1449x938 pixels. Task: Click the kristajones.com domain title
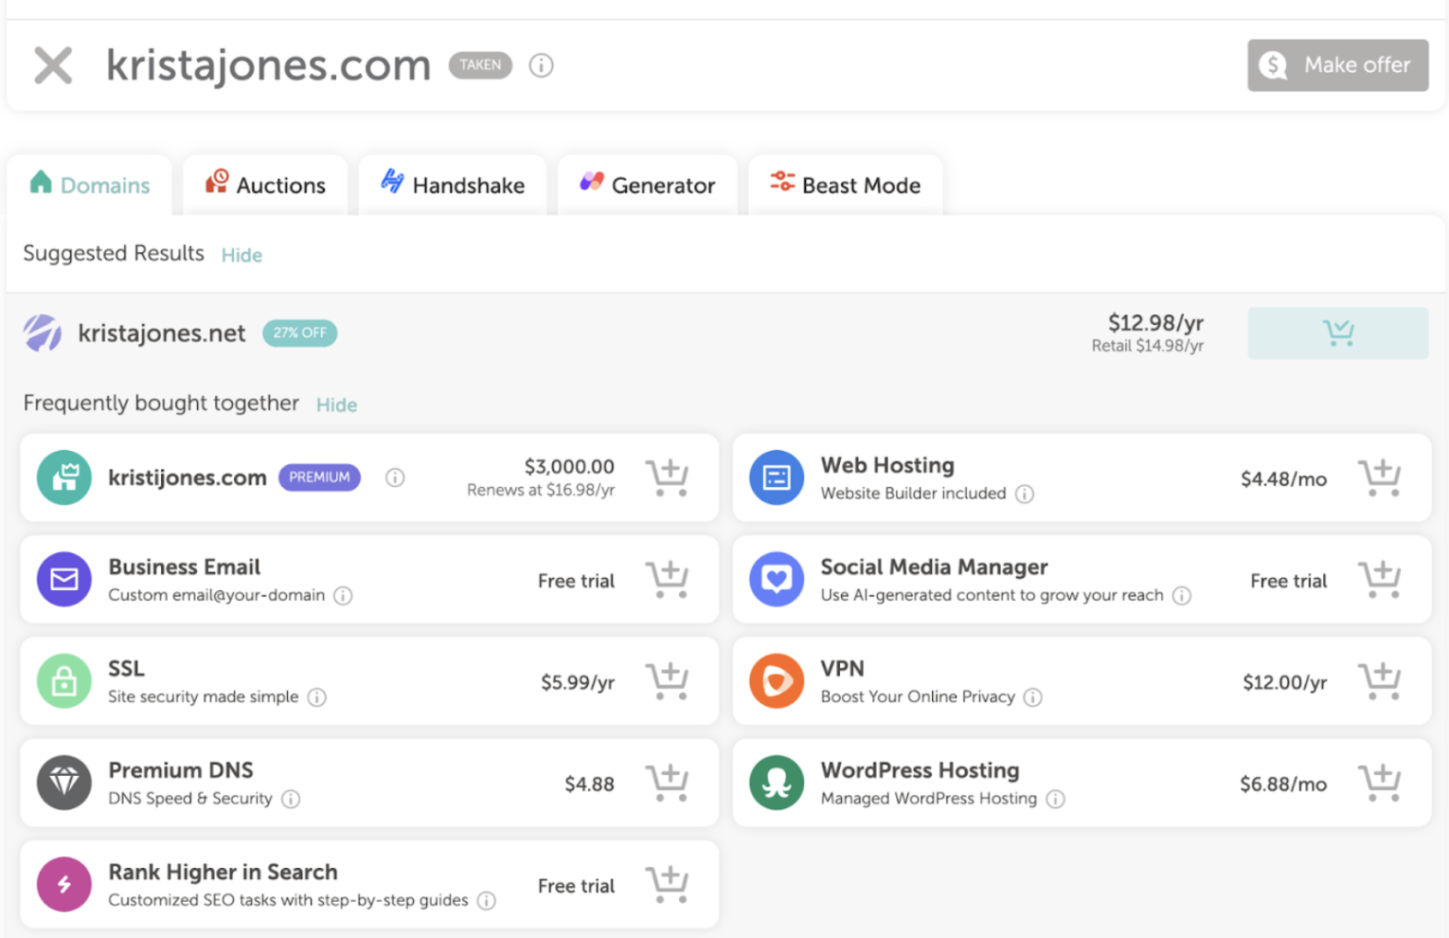[x=268, y=65]
